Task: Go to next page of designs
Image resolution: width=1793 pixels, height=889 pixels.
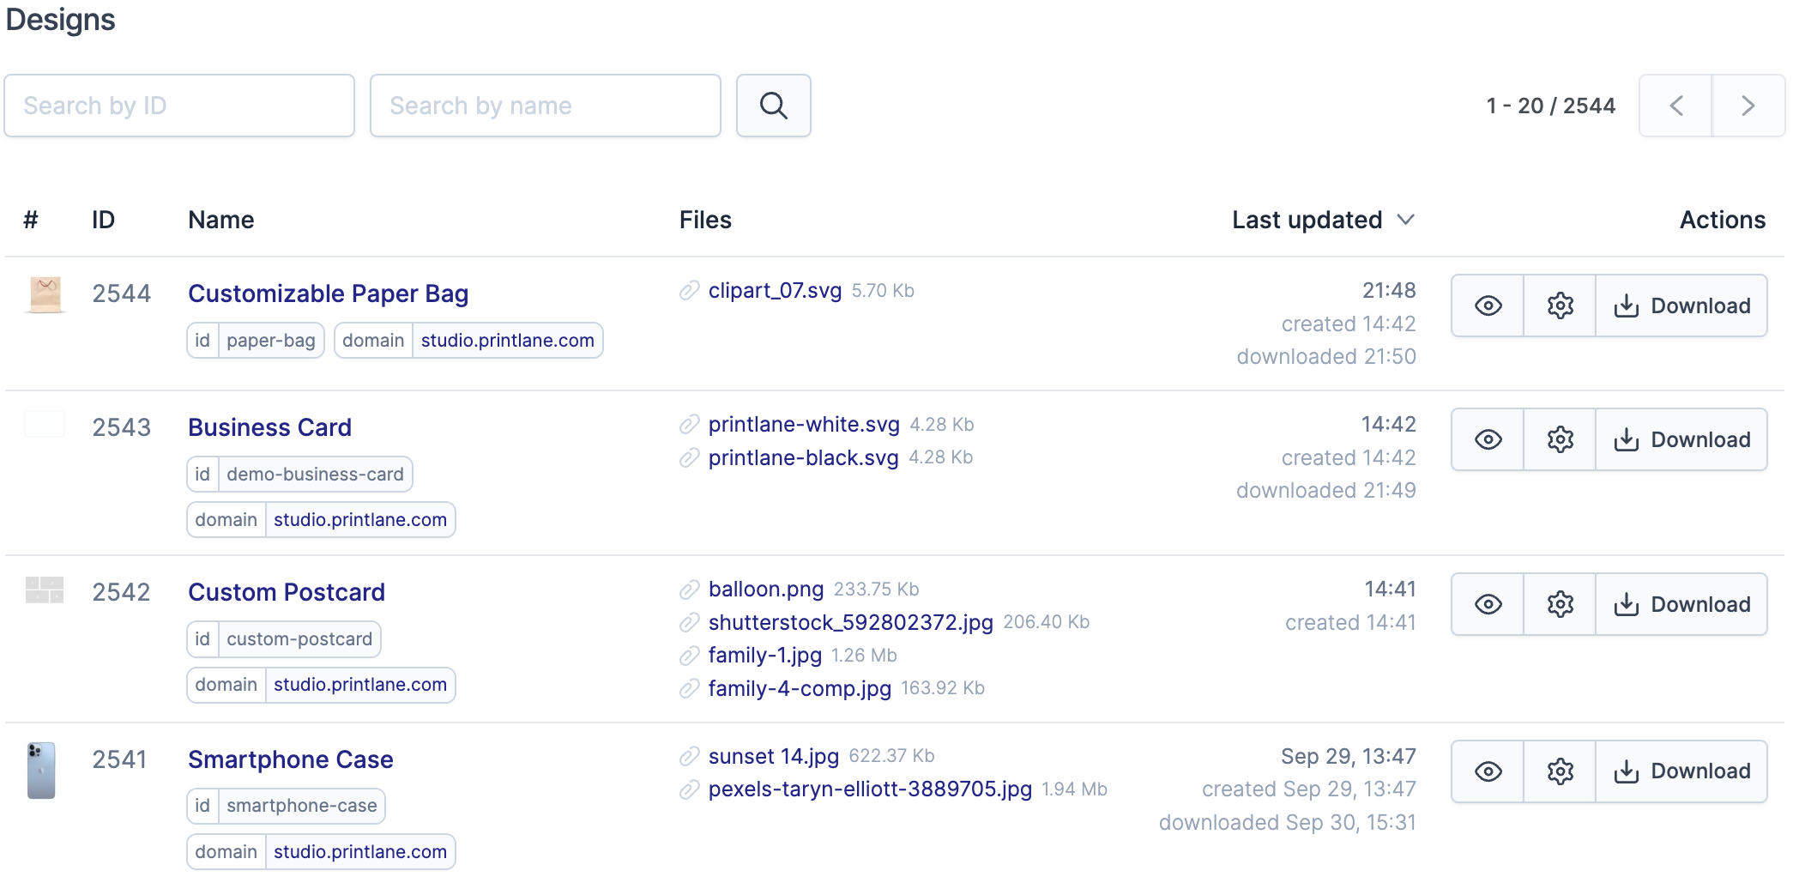Action: click(x=1748, y=106)
